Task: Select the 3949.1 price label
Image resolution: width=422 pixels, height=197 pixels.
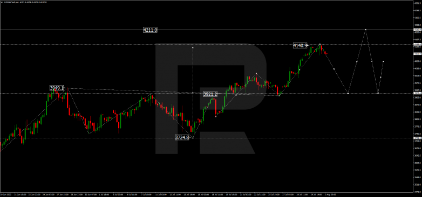Action: click(57, 88)
